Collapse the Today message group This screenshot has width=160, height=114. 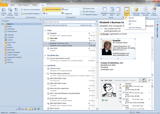click(45, 30)
